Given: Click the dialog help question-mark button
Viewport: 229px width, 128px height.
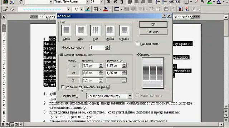Looking at the screenshot, I should pos(164,16).
